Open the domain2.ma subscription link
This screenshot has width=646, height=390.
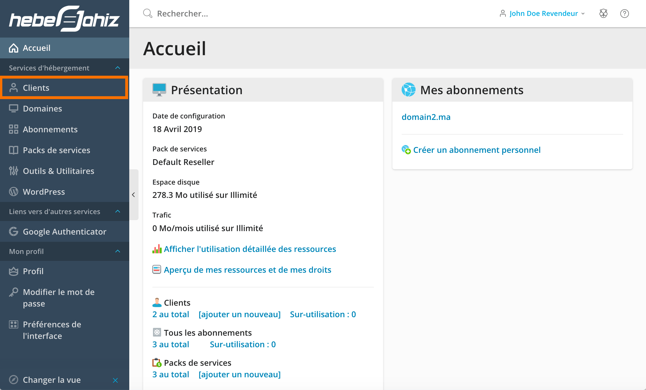[x=426, y=117]
